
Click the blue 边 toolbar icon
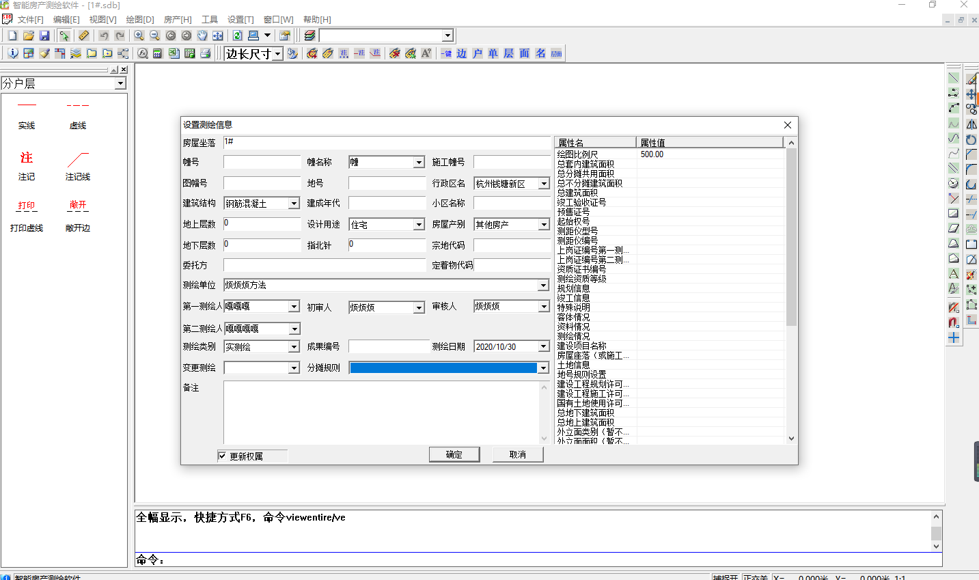(x=462, y=53)
